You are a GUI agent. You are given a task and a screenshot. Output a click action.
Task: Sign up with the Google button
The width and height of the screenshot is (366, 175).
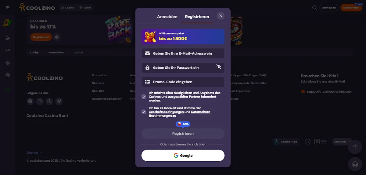coord(183,156)
